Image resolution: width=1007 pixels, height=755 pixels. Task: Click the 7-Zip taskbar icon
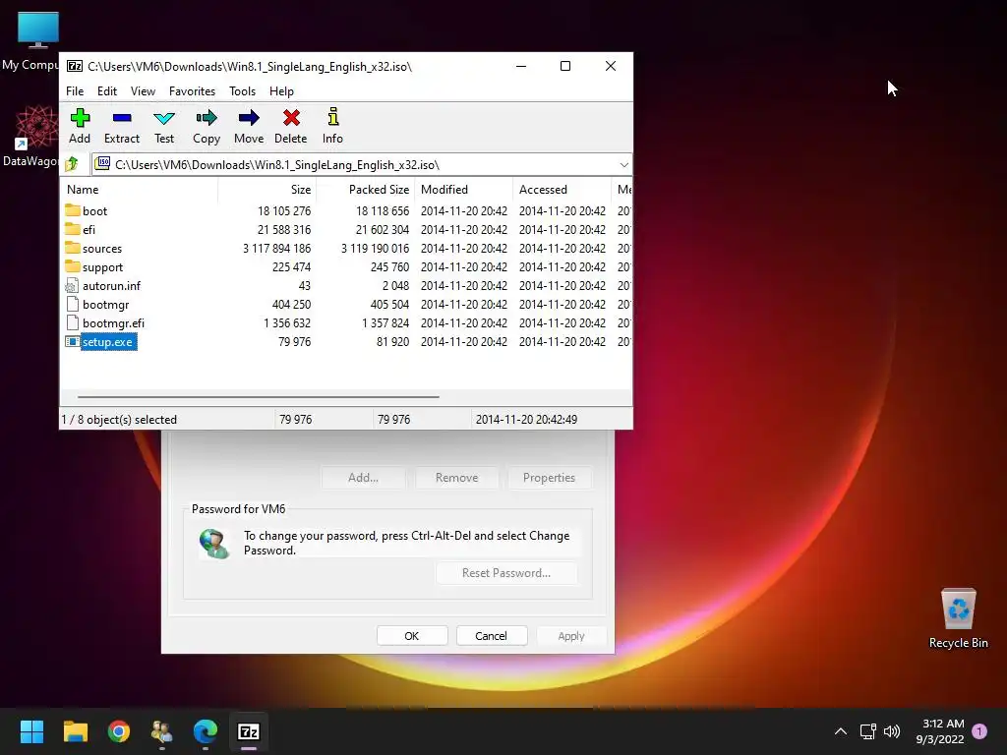pyautogui.click(x=249, y=731)
